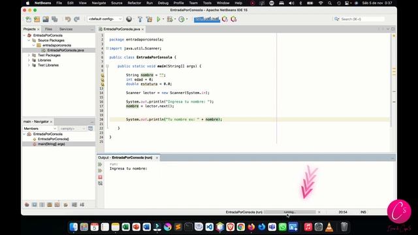Expand the Test Packages node
This screenshot has width=418, height=235.
point(29,55)
